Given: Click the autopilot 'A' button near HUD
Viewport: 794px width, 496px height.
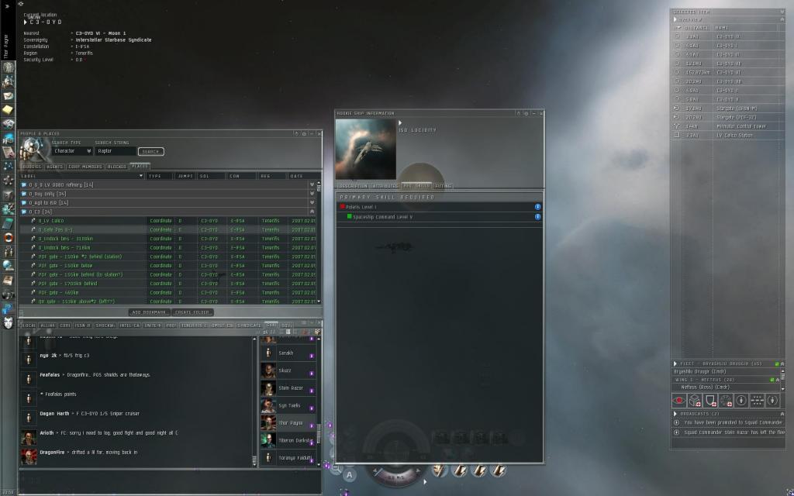Looking at the screenshot, I should (x=350, y=474).
